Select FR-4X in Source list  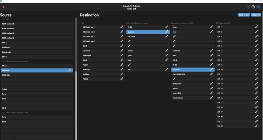point(37,66)
